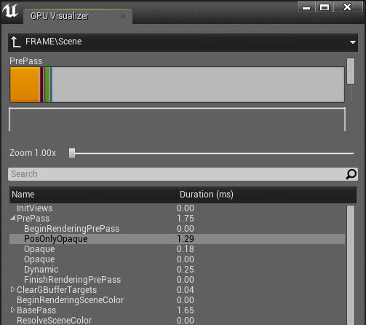
Task: Select the Opaque row with 0.18 duration
Action: click(x=177, y=249)
